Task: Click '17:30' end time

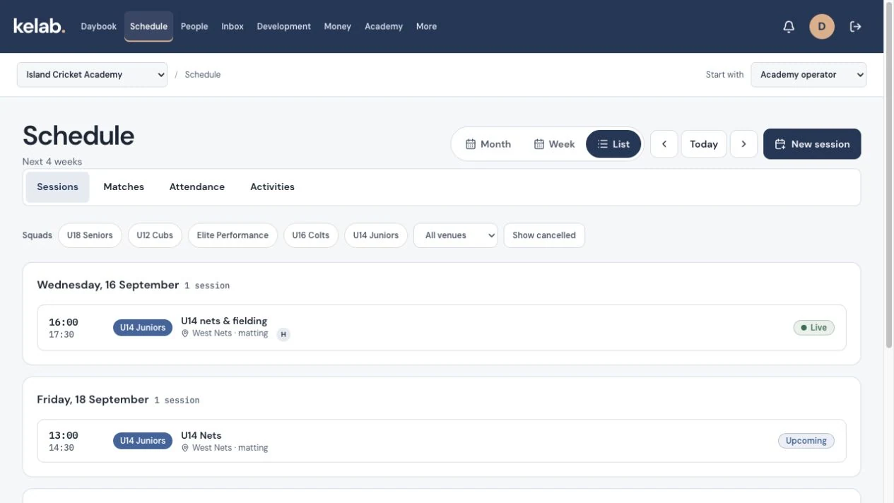Action: pyautogui.click(x=61, y=335)
